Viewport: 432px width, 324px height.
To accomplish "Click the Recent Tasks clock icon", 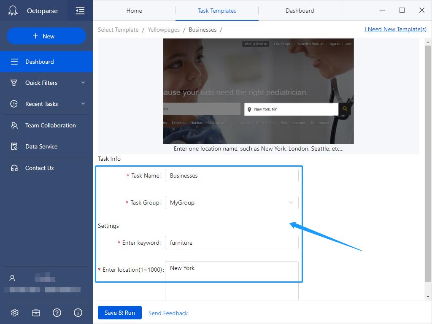I will [x=14, y=104].
